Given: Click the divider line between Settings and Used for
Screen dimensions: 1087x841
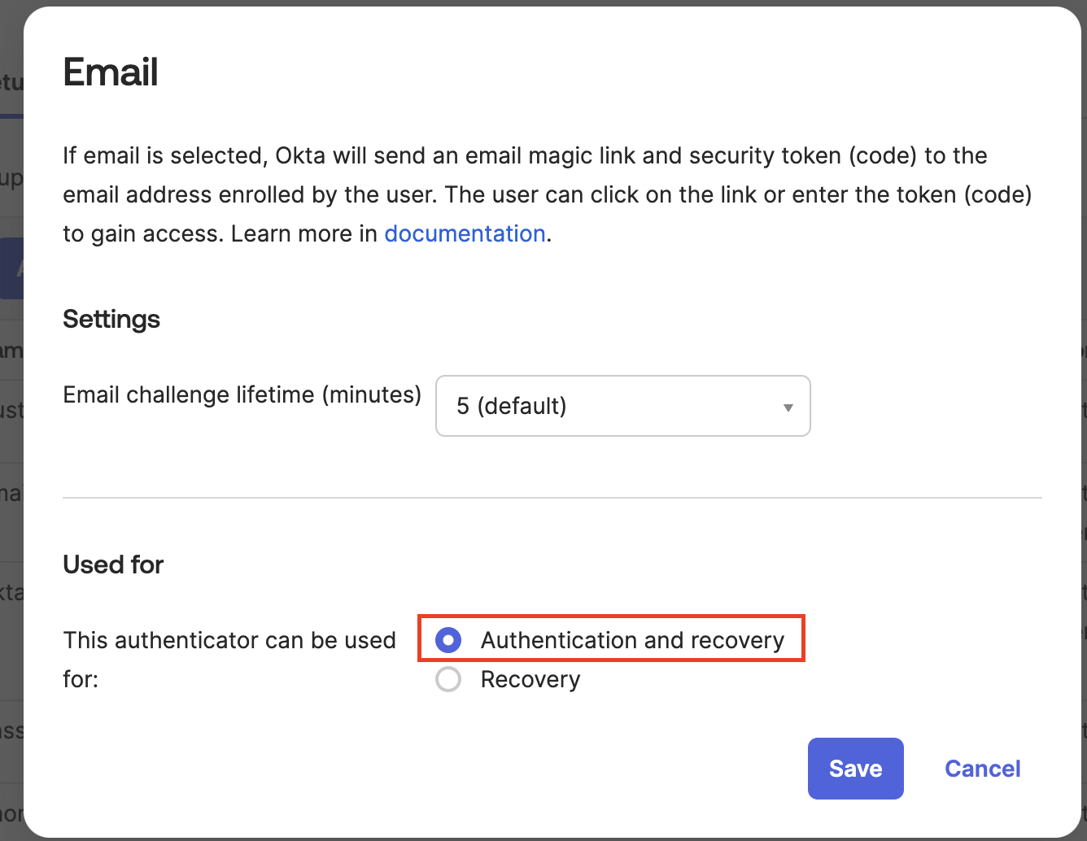Looking at the screenshot, I should point(552,497).
